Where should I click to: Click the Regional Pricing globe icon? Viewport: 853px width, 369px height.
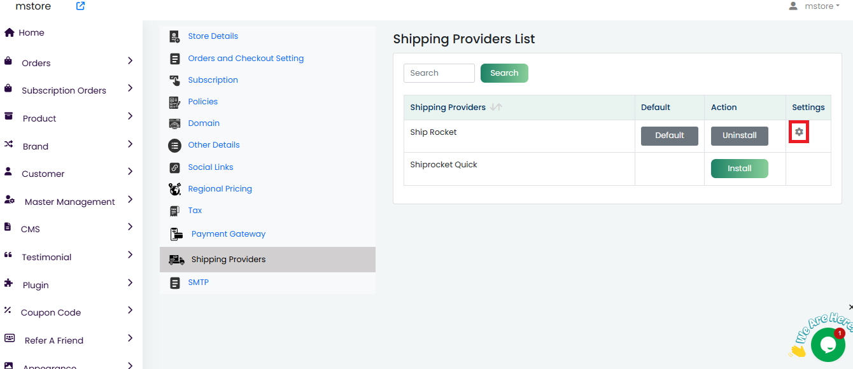[x=174, y=189]
